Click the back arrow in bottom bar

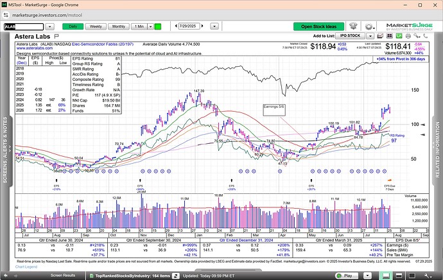click(6, 276)
